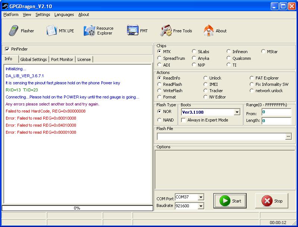The height and width of the screenshot is (227, 298).
Task: Choose the Anyka chip radio button
Action: [194, 58]
